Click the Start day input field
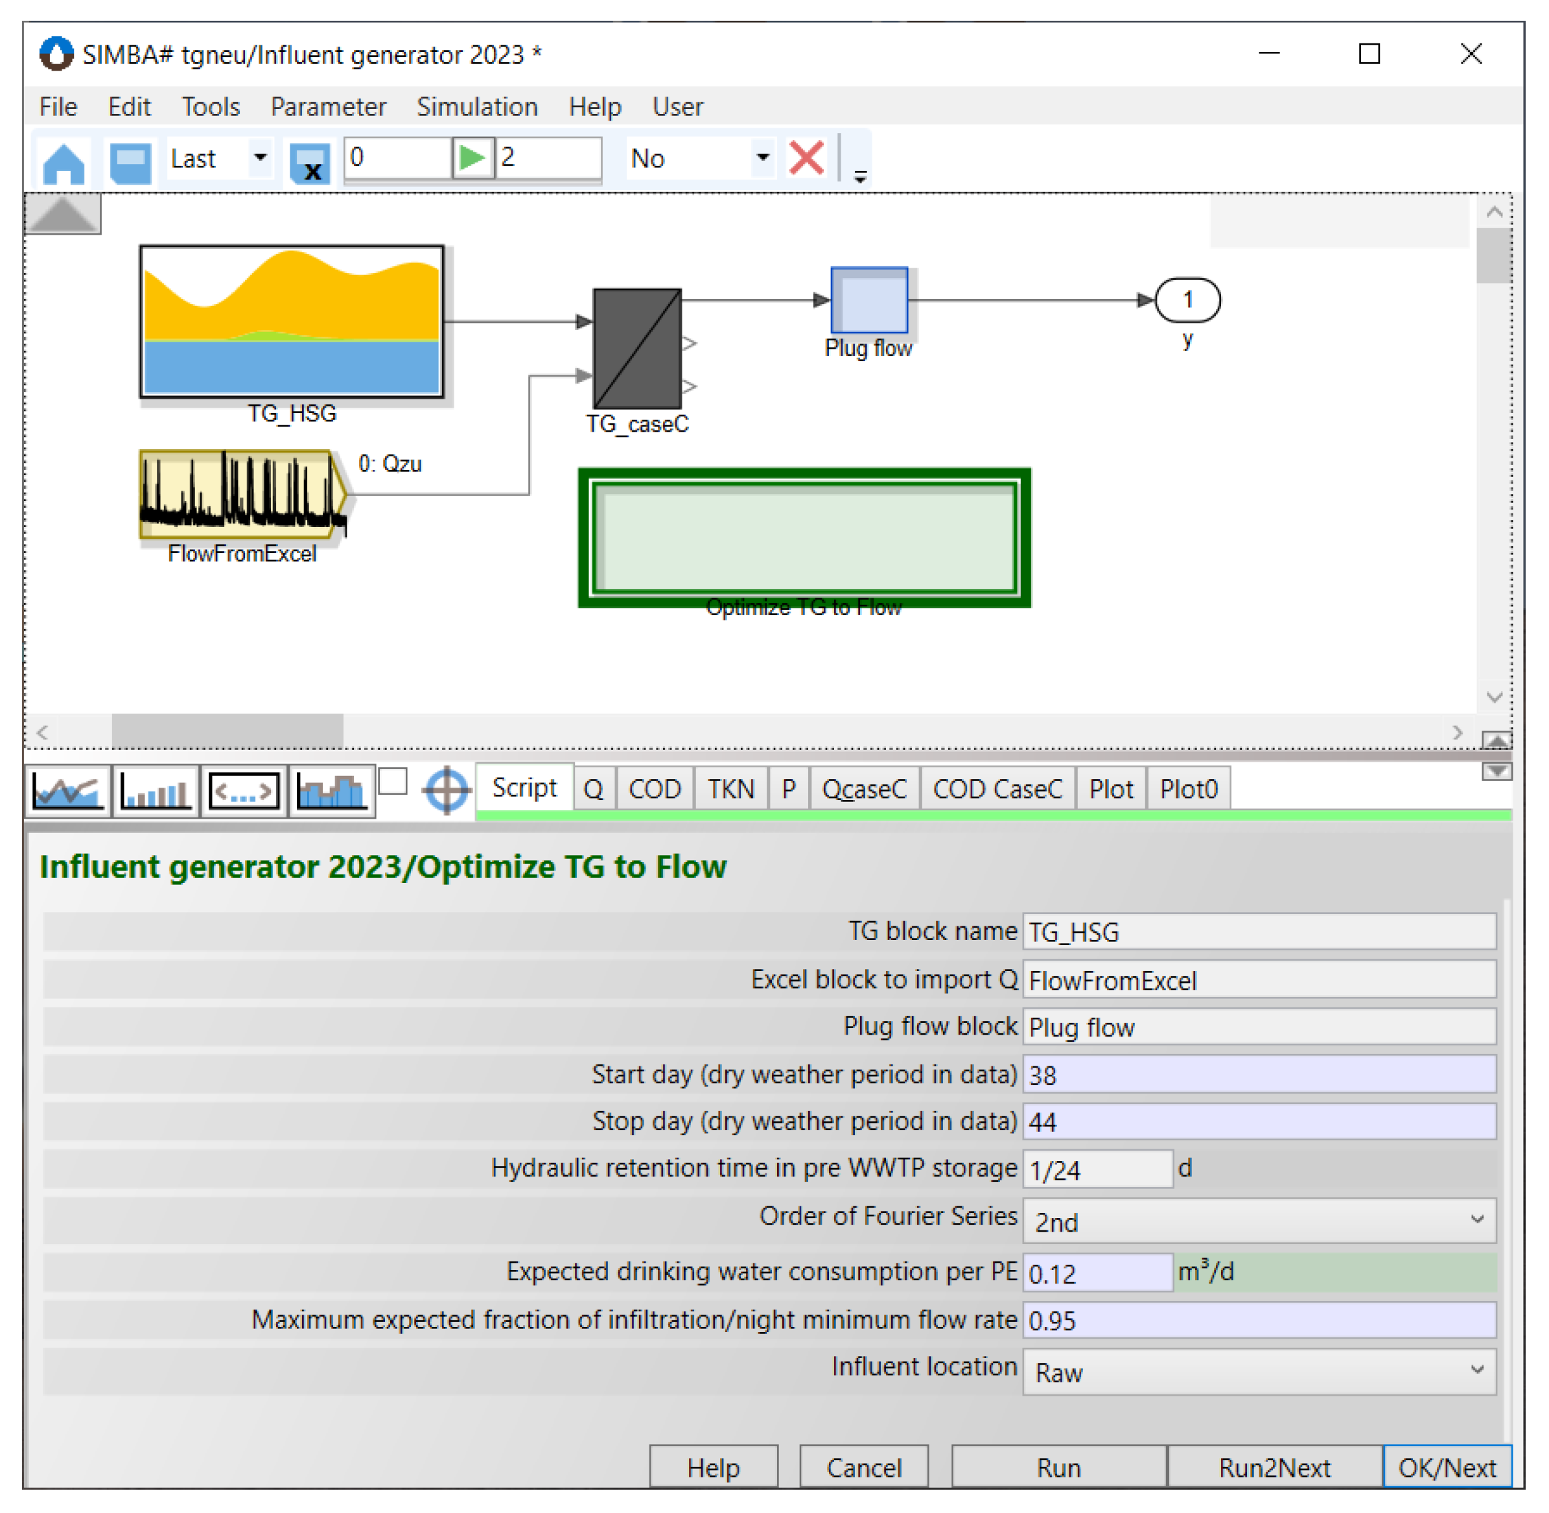Image resolution: width=1549 pixels, height=1513 pixels. [x=1259, y=1074]
